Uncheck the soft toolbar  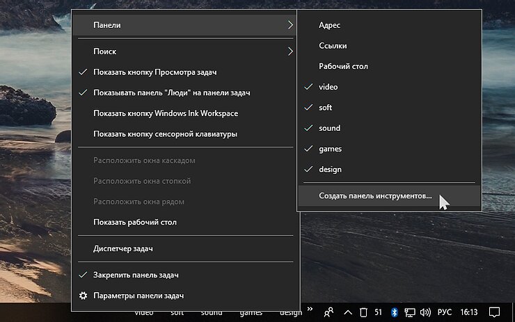390,108
